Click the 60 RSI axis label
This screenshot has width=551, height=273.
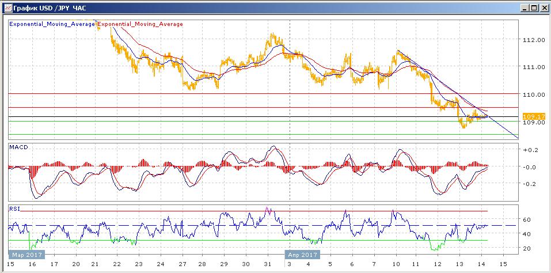[527, 219]
